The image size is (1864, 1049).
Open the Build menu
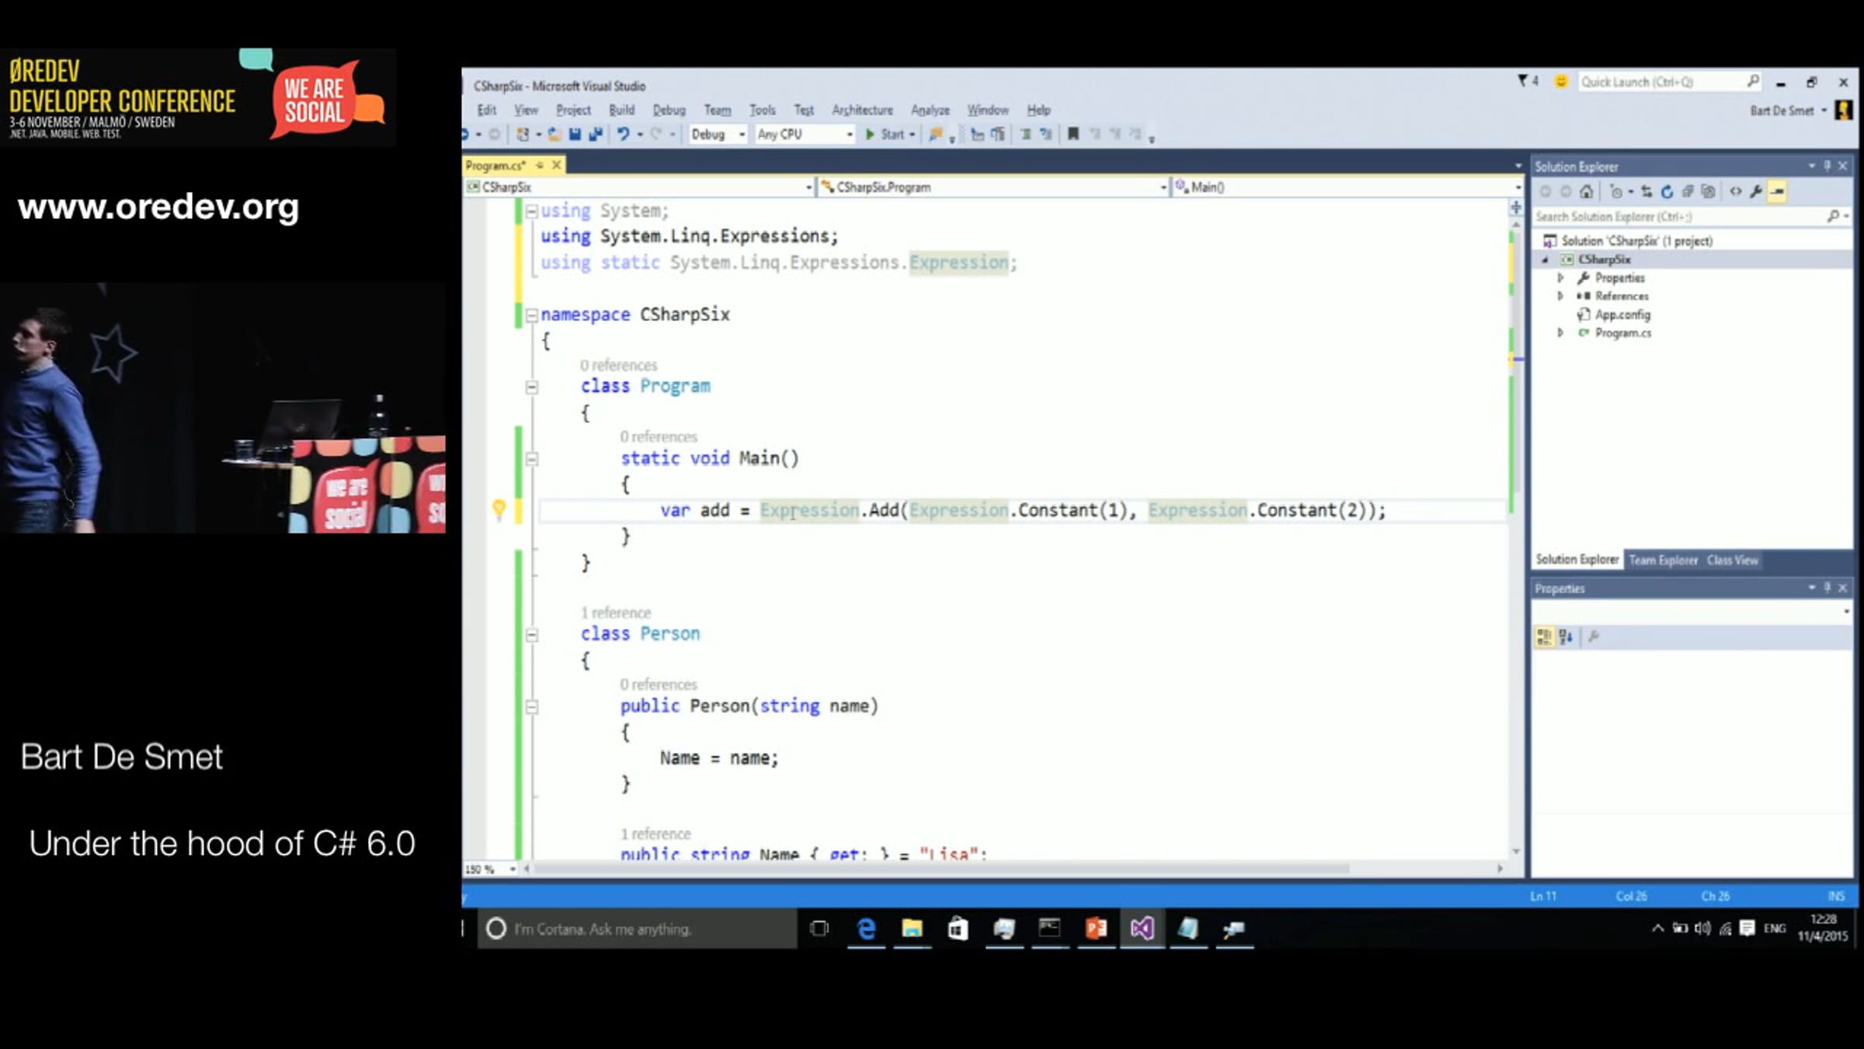[621, 110]
